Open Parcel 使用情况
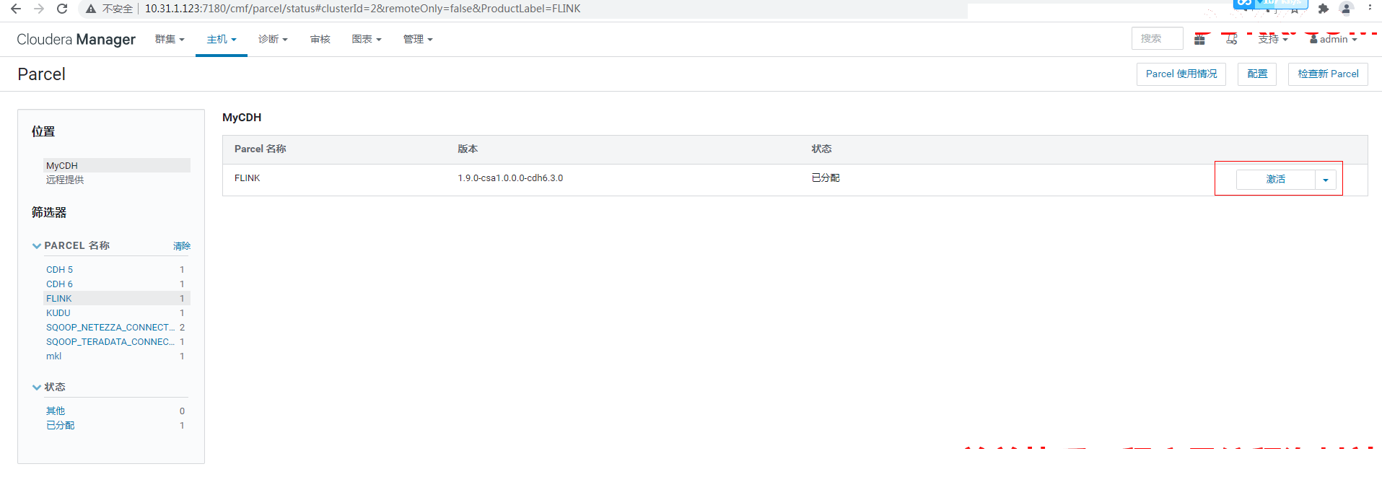Screen dimensions: 1382x477 pyautogui.click(x=1181, y=74)
